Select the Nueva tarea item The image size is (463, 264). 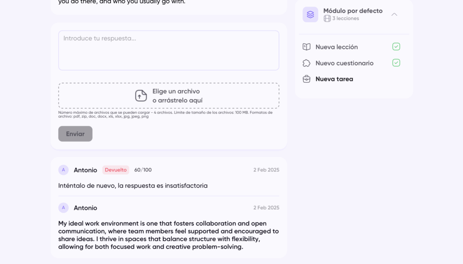(334, 79)
